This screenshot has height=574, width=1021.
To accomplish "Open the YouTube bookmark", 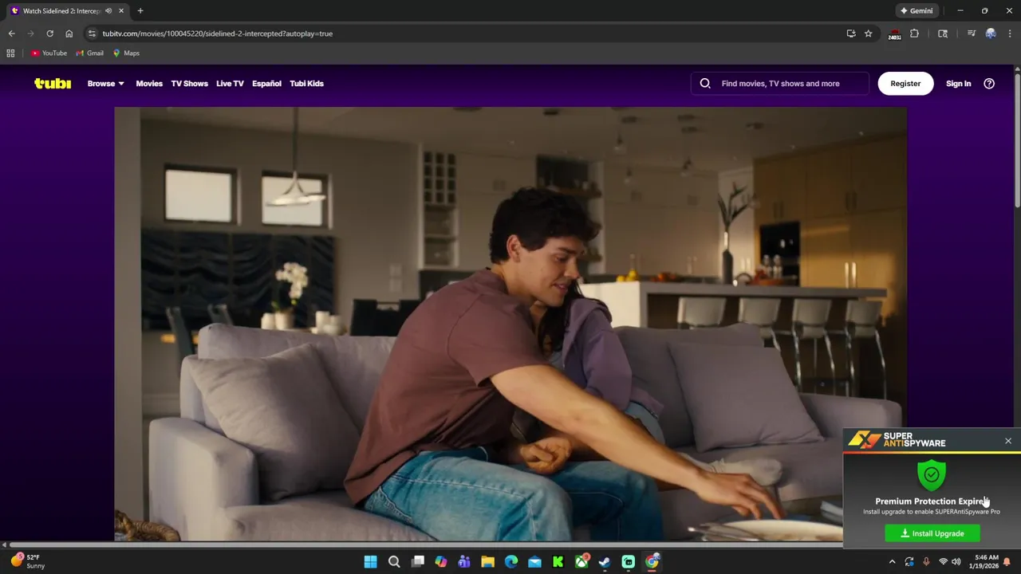I will point(49,53).
